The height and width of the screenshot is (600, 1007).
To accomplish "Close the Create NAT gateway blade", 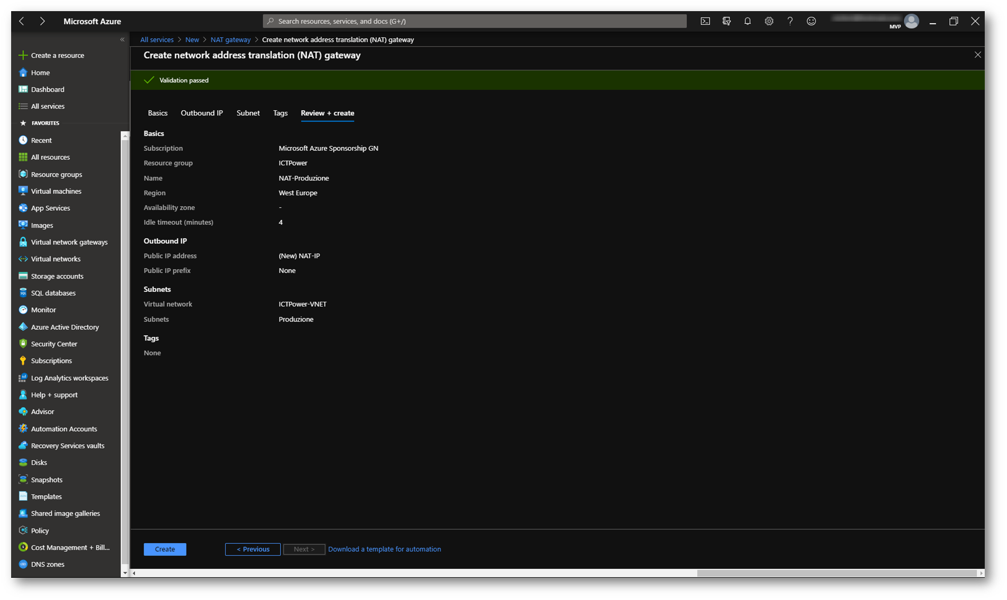I will 978,55.
